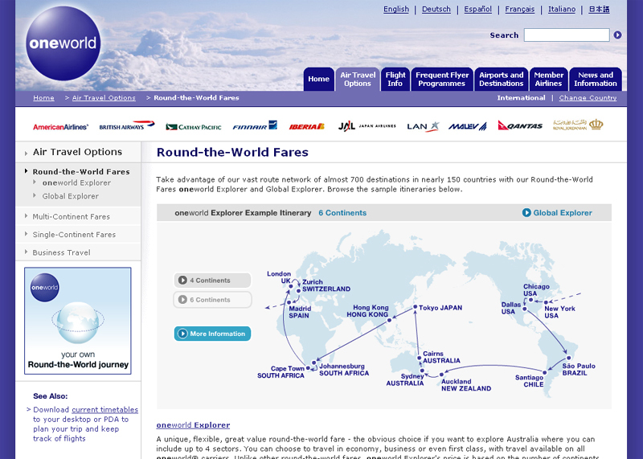
Task: Open oneworld Explorer sidebar sub-item
Action: tap(76, 183)
